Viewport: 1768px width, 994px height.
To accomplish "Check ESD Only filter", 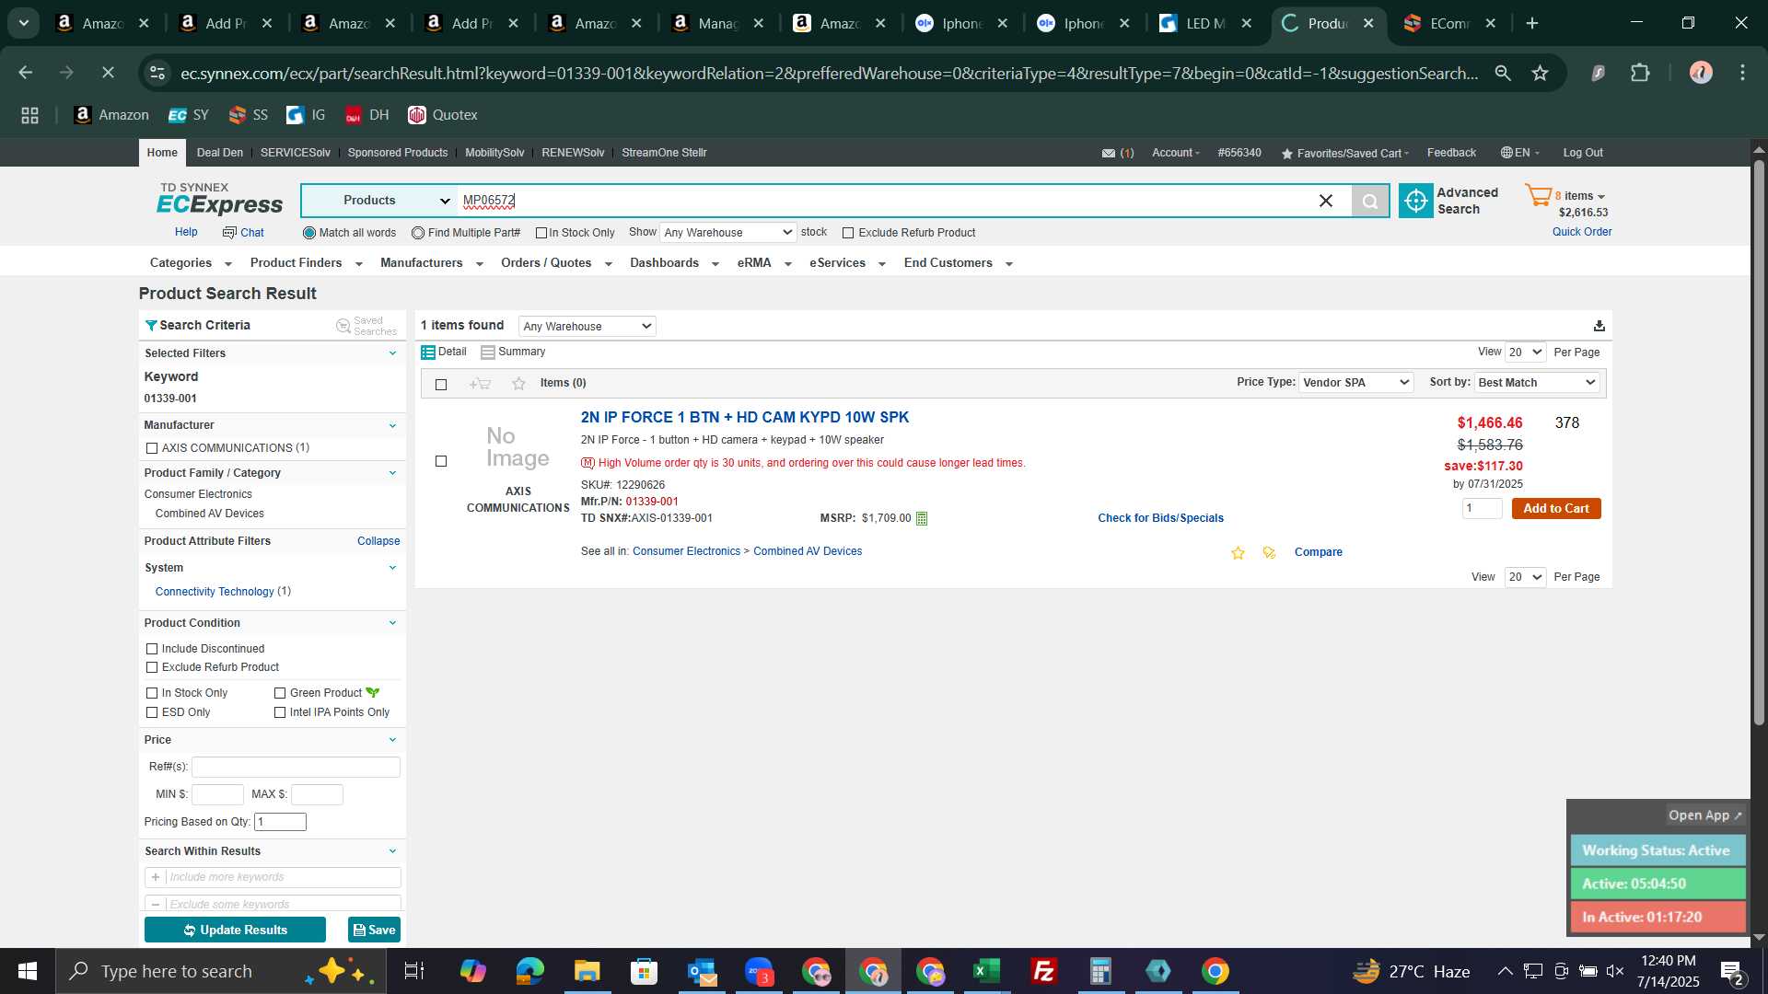I will click(x=152, y=712).
